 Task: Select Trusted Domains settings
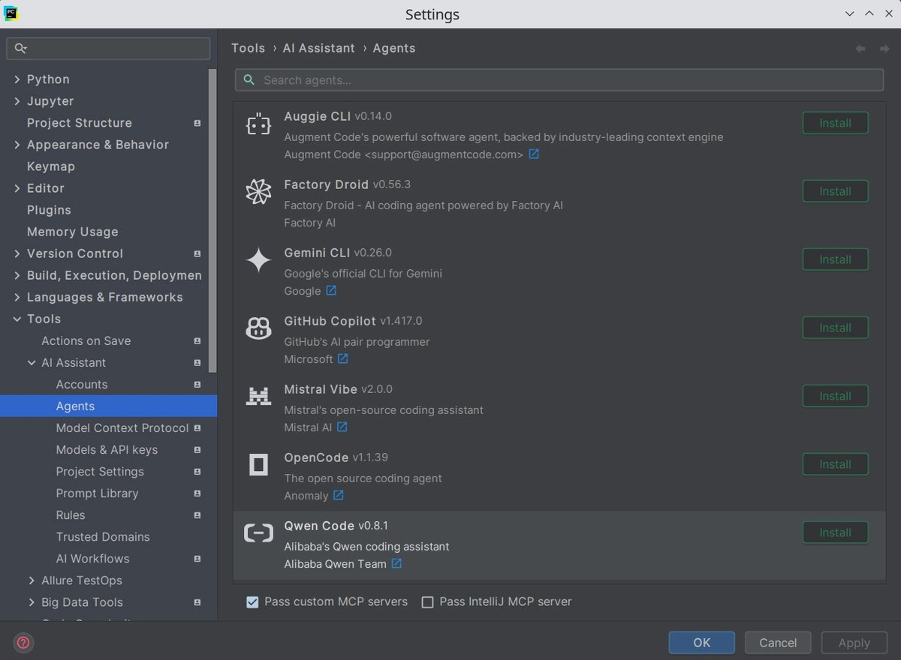103,536
